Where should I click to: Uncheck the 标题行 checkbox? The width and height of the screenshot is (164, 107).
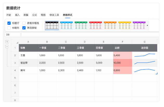coord(9,23)
